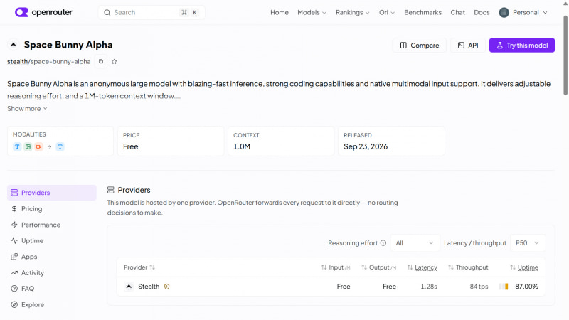
Task: Select Pricing in the sidebar
Action: point(52,208)
